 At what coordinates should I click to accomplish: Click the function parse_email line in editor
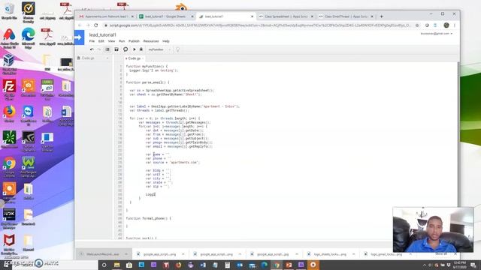coord(147,82)
